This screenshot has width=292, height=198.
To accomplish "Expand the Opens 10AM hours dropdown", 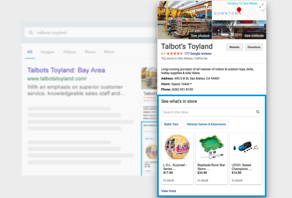I will [191, 84].
